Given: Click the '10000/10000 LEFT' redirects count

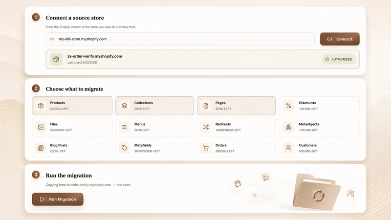Looking at the screenshot, I should [x=228, y=130].
